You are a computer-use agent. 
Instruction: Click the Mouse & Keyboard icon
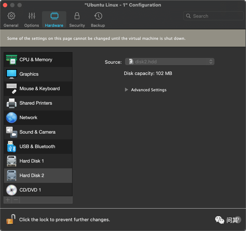point(12,88)
